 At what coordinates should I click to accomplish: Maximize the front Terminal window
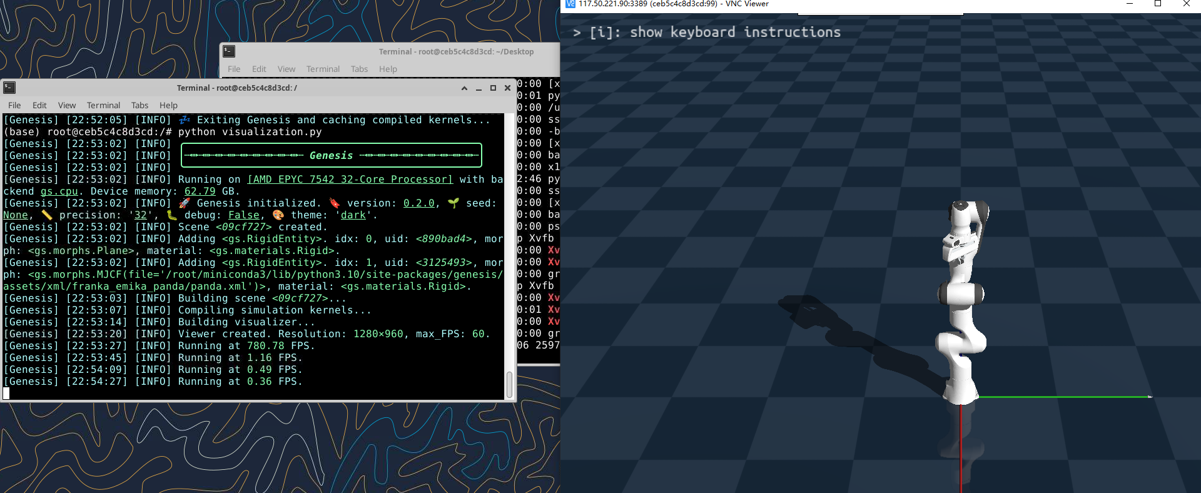coord(493,88)
